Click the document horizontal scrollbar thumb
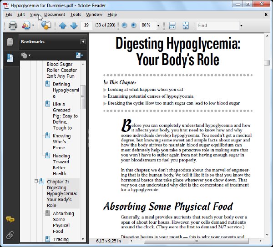This screenshot has height=247, width=273. [196, 241]
